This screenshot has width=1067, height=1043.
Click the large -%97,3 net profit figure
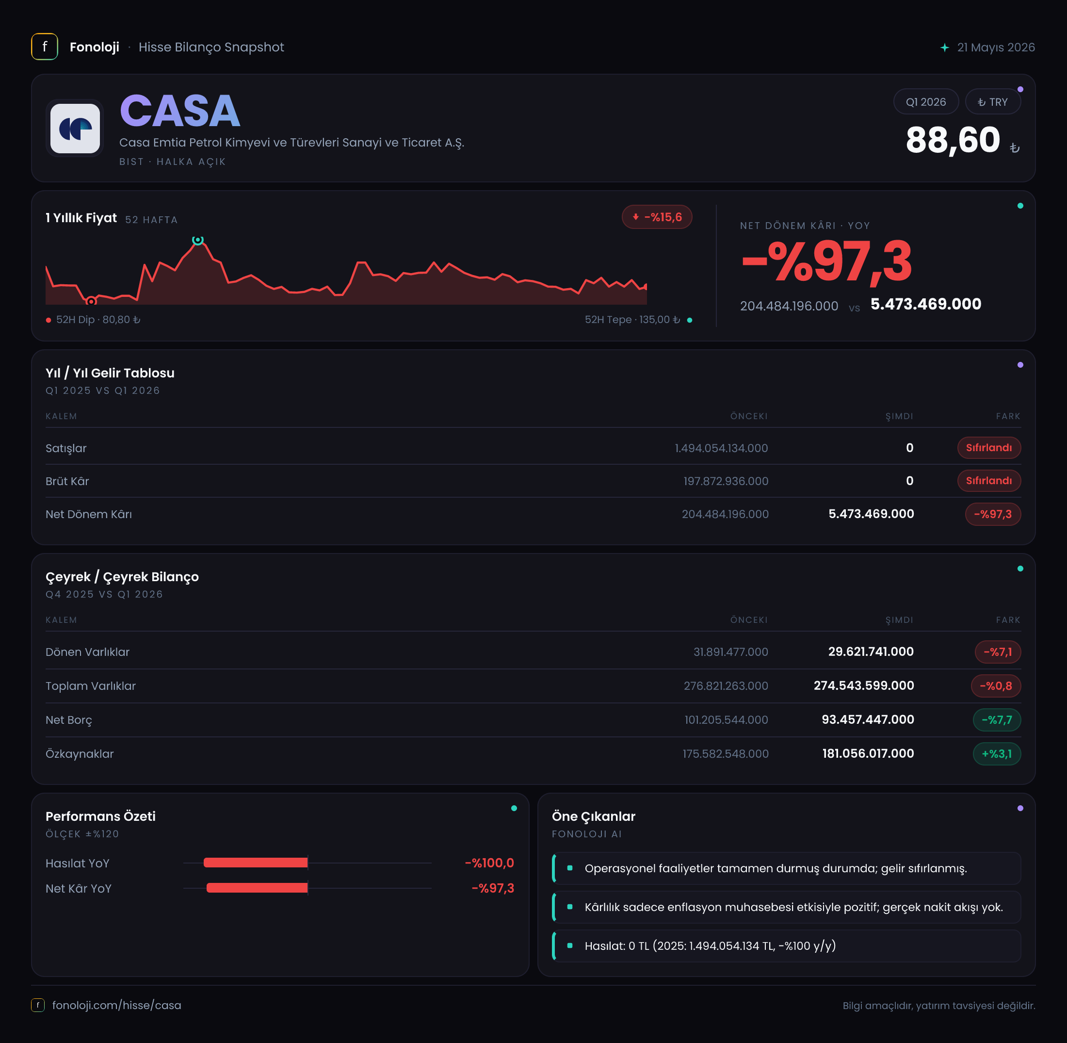tap(826, 262)
